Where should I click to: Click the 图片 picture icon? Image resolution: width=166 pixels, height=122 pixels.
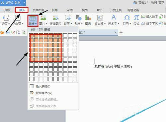coord(43,18)
